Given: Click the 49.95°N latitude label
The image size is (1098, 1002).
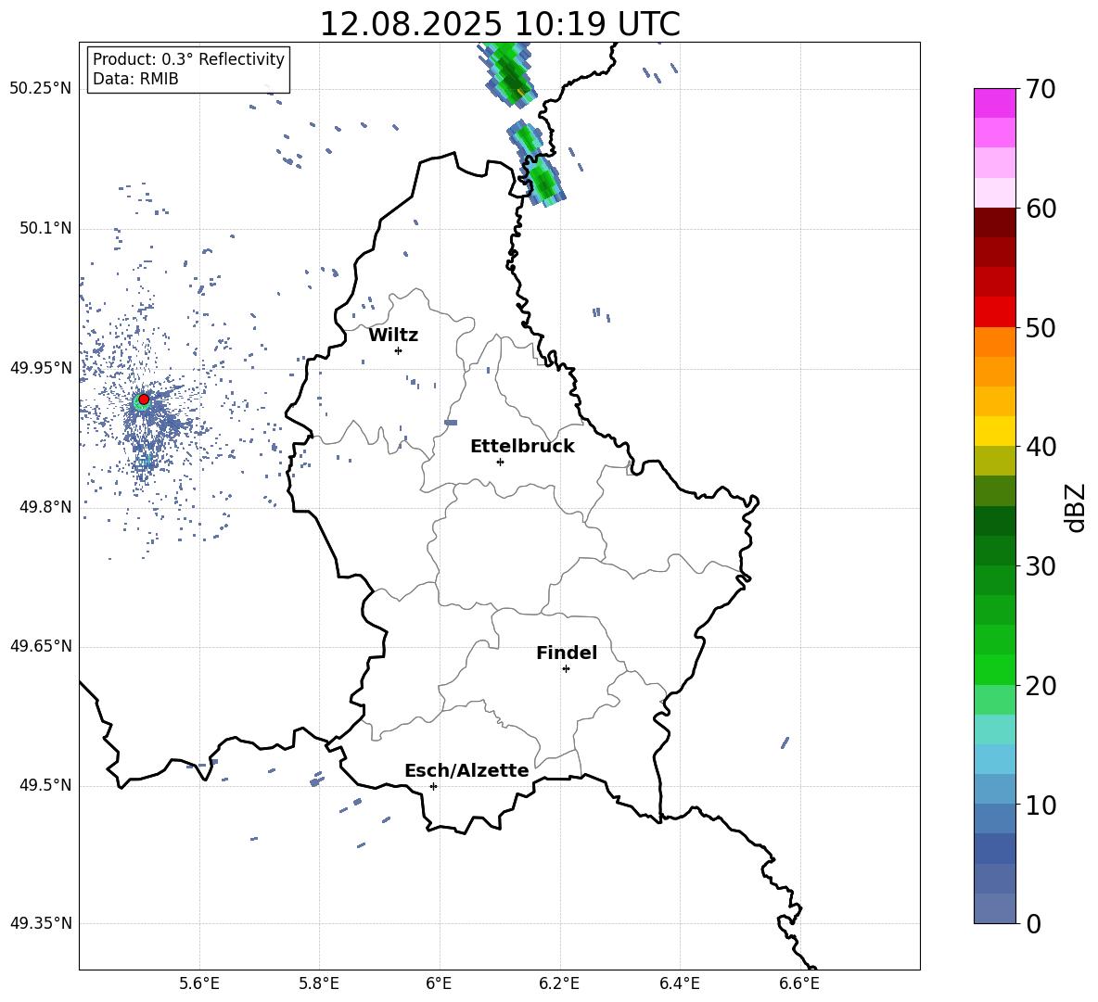Looking at the screenshot, I should point(41,368).
